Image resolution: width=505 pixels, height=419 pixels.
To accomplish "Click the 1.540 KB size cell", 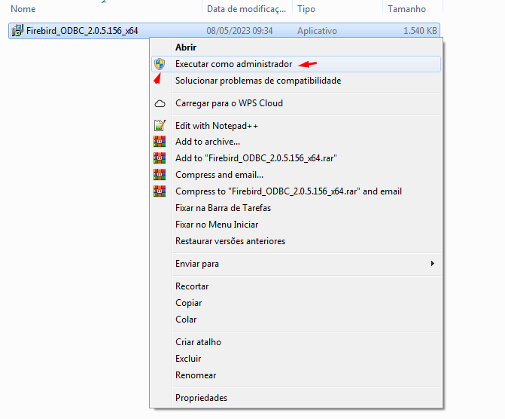I will (x=420, y=31).
